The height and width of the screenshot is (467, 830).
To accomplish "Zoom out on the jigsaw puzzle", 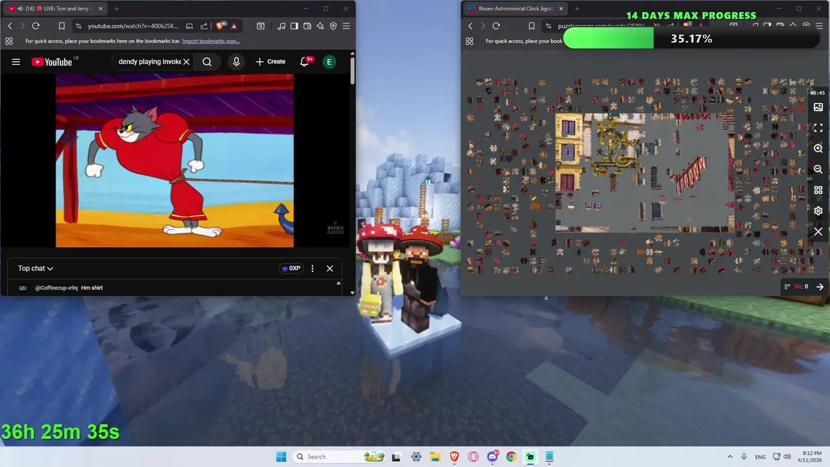I will (818, 169).
